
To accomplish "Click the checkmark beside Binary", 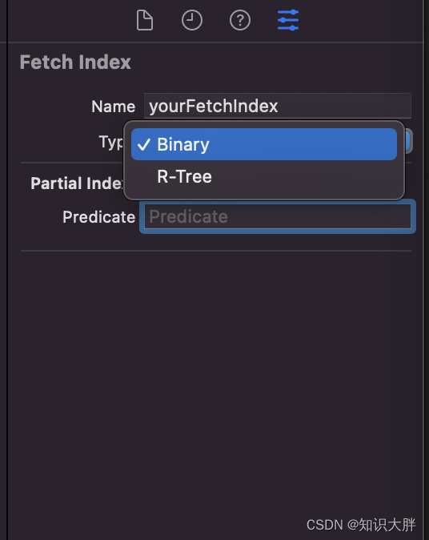I will (143, 145).
